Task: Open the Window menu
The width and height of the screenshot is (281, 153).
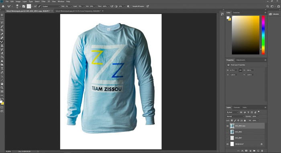Action: click(61, 2)
